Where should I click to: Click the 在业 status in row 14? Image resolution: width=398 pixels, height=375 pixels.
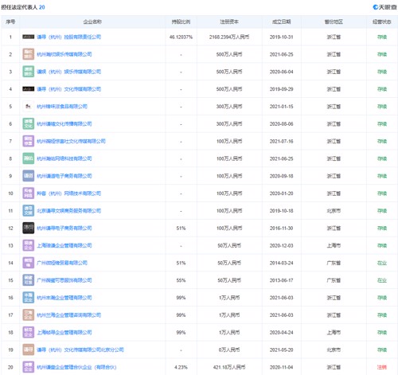click(x=382, y=263)
